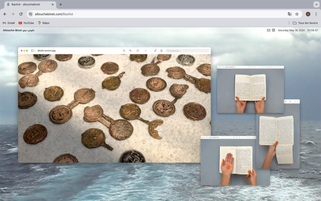Click the markup pen icon in image viewer

point(146,51)
